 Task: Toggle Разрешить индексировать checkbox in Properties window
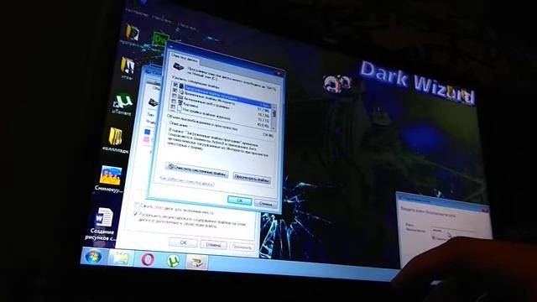click(x=135, y=214)
